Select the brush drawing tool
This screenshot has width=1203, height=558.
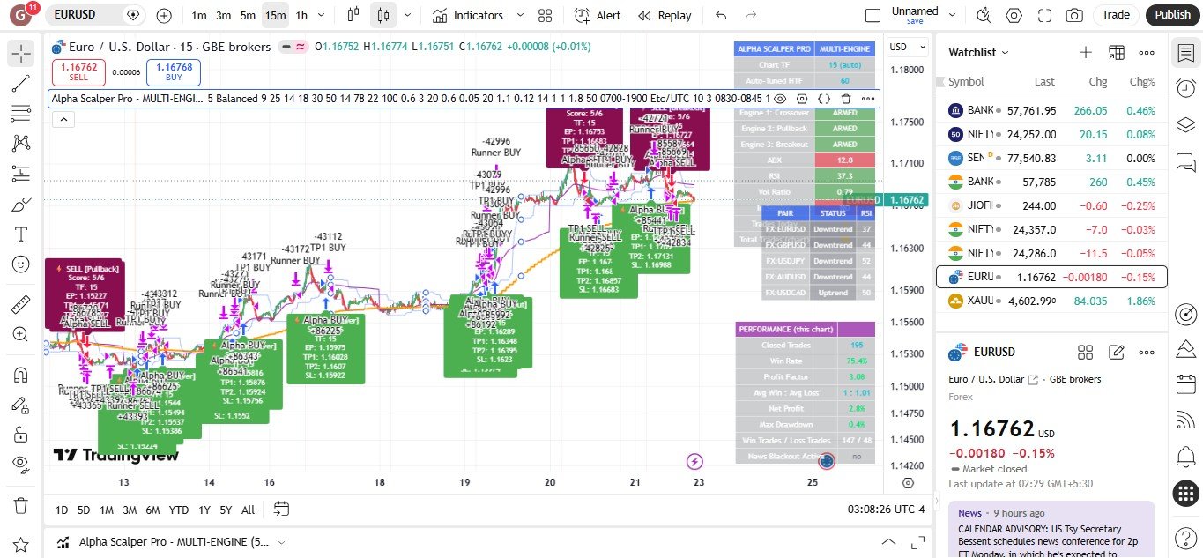coord(21,205)
